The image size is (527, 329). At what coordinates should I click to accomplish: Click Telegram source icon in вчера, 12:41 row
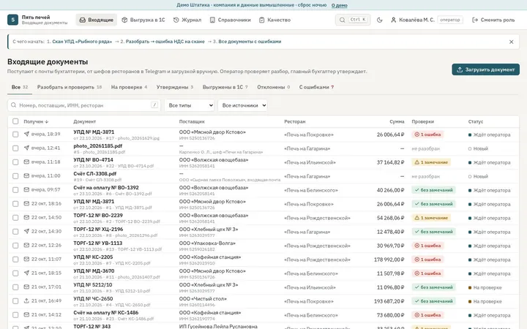tap(26, 148)
